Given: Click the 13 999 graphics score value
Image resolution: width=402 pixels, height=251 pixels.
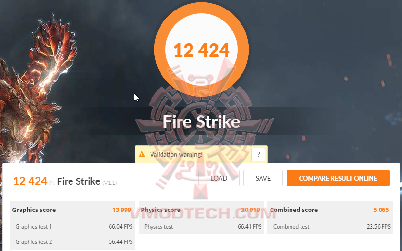Looking at the screenshot, I should pos(122,210).
